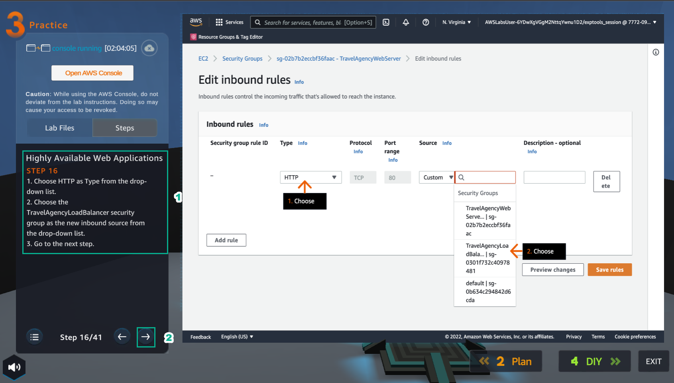Click the EXIT button
The height and width of the screenshot is (383, 674).
pos(654,361)
